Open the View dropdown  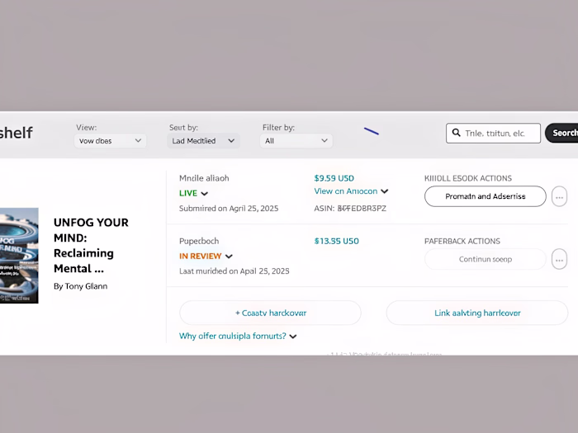click(110, 141)
